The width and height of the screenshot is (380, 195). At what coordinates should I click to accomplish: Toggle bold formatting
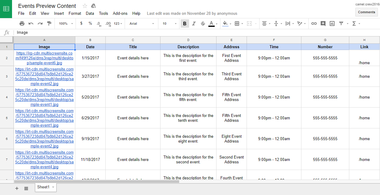(185, 24)
